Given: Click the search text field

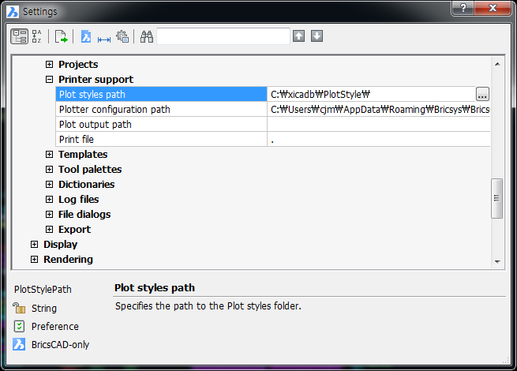Looking at the screenshot, I should coord(223,36).
